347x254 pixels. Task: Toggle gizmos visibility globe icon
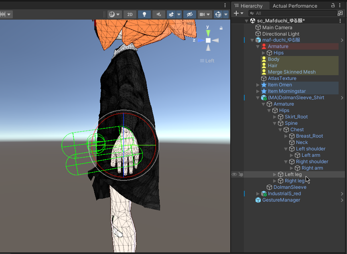[218, 14]
